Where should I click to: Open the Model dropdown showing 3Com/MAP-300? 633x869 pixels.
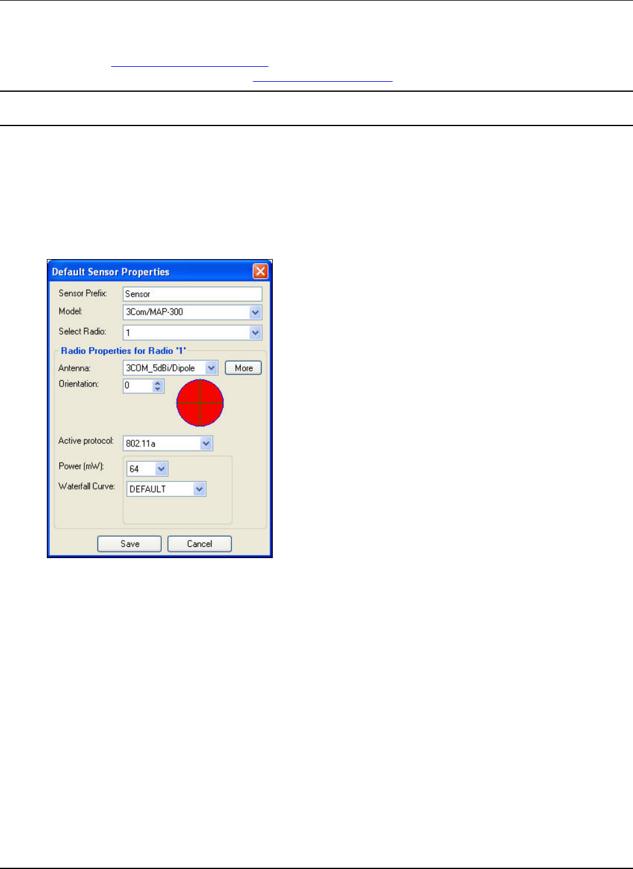coord(255,312)
